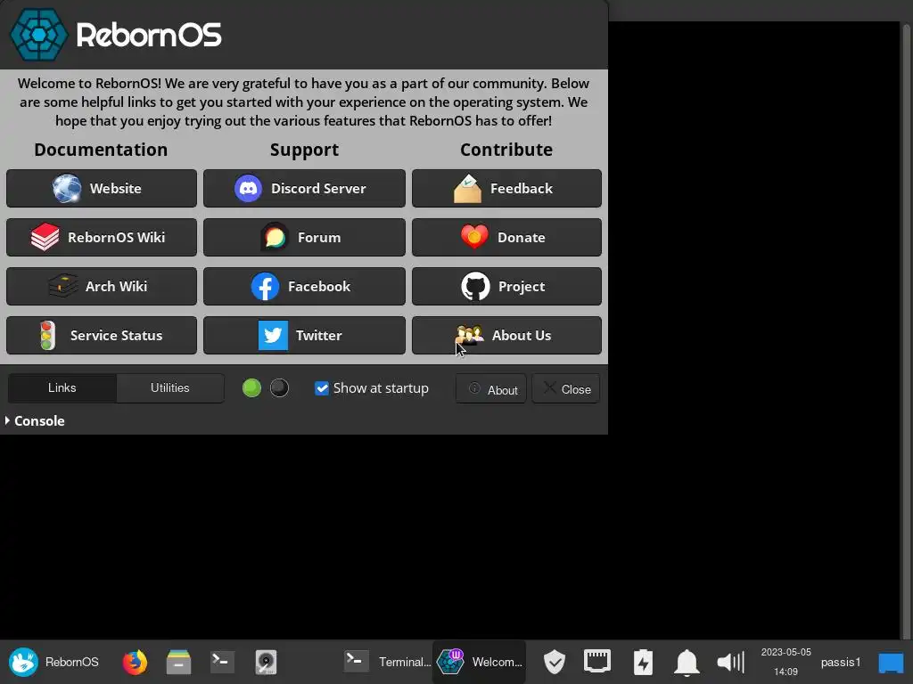
Task: Click the Forum chat bubble icon
Action: pos(275,237)
